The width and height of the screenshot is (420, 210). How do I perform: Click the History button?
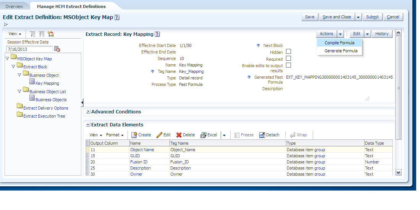tap(382, 34)
